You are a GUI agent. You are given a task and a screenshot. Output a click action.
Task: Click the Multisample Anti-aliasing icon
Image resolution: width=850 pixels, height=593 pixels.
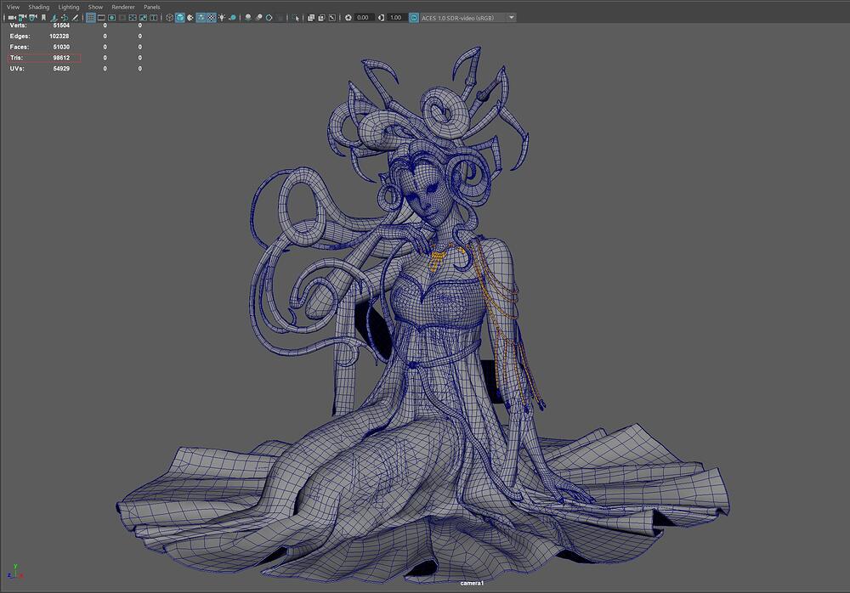pyautogui.click(x=269, y=17)
